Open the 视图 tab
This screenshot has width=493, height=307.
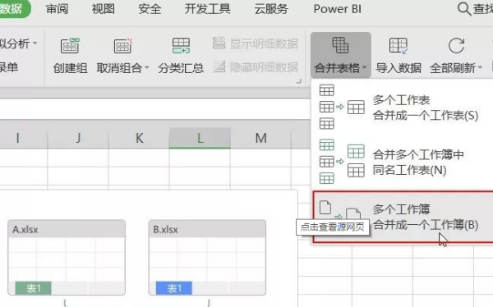[104, 9]
